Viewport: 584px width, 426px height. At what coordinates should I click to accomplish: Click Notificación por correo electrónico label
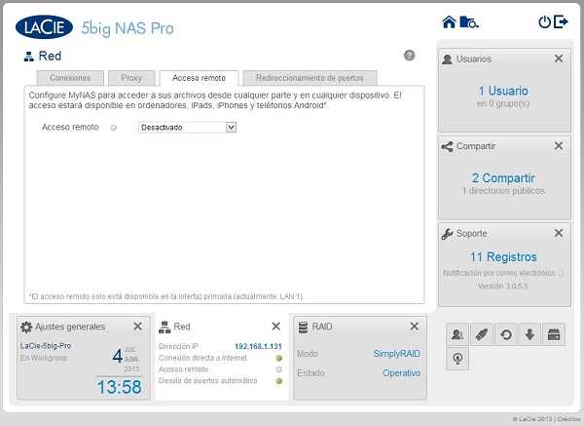coord(498,273)
